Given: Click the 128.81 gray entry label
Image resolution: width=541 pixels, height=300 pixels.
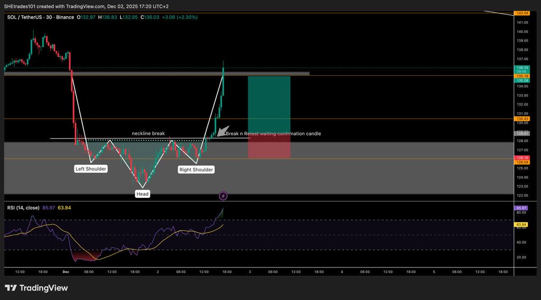Looking at the screenshot, I should pos(522,133).
